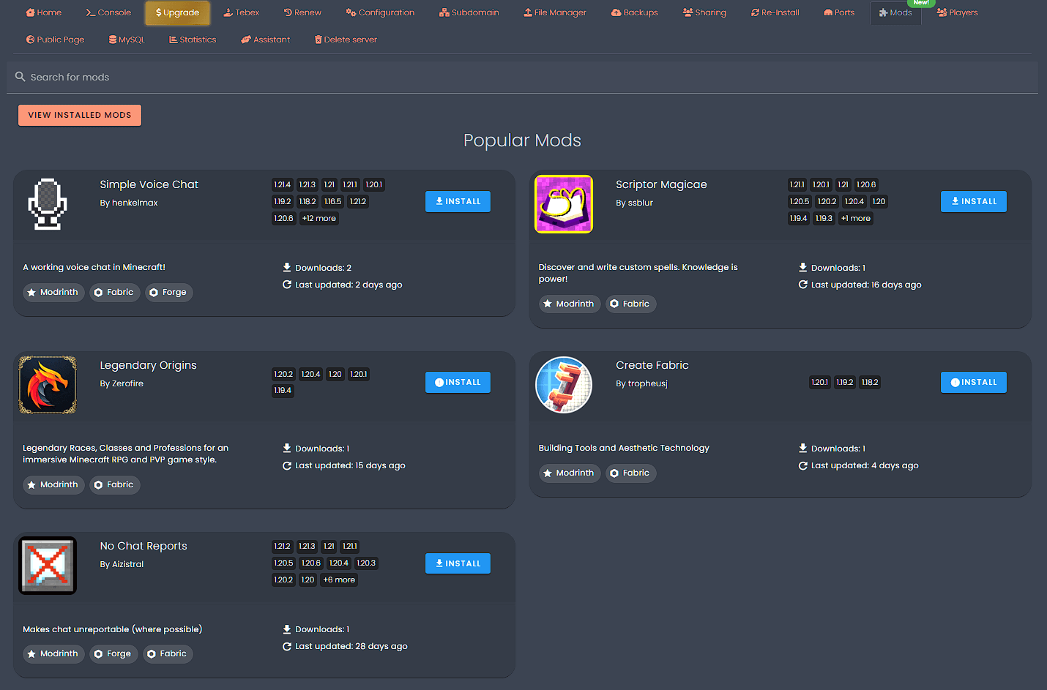This screenshot has width=1047, height=690.
Task: Open the Home tab
Action: 44,12
